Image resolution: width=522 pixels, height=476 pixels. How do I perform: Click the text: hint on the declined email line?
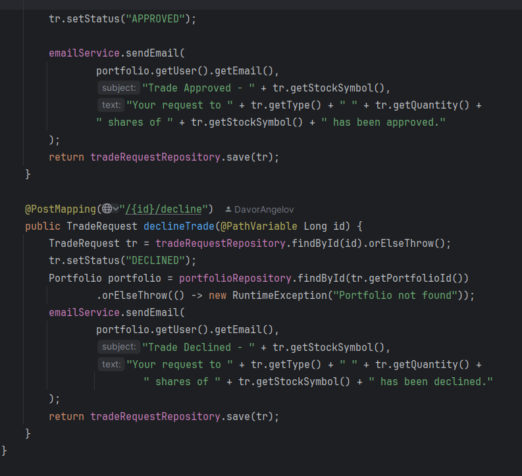pos(111,364)
